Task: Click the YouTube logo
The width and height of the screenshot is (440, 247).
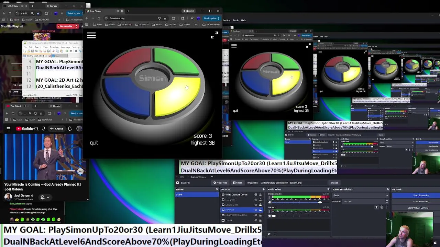Action: [x=24, y=129]
